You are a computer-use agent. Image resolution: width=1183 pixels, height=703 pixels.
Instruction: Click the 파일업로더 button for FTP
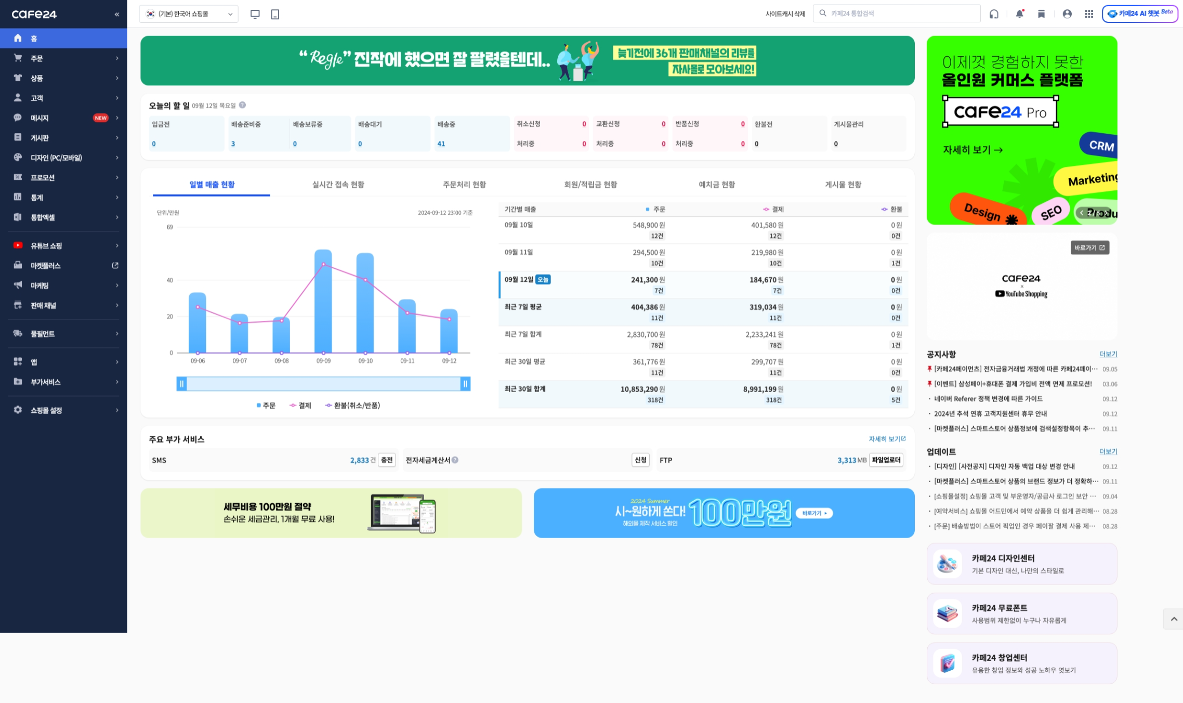coord(886,460)
